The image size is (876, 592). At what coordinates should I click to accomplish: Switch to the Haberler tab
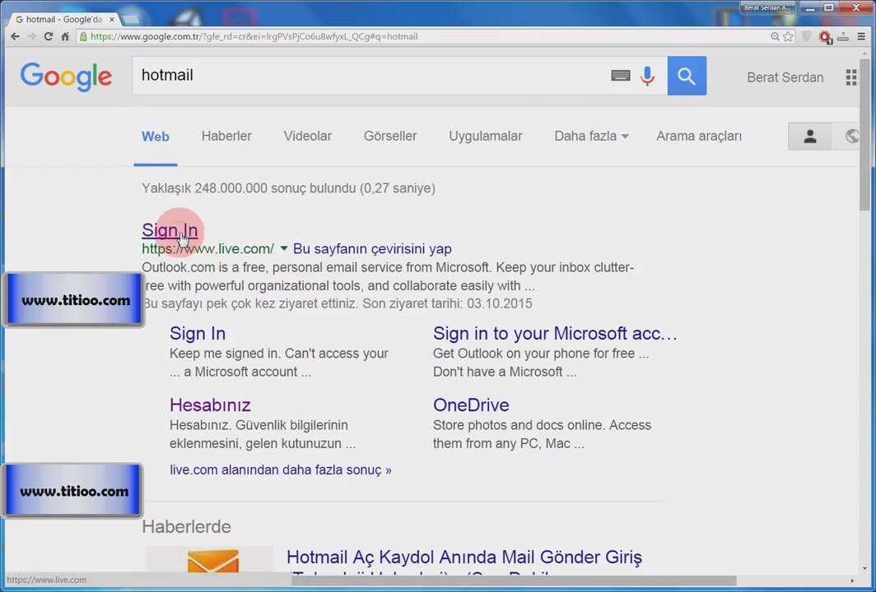226,136
